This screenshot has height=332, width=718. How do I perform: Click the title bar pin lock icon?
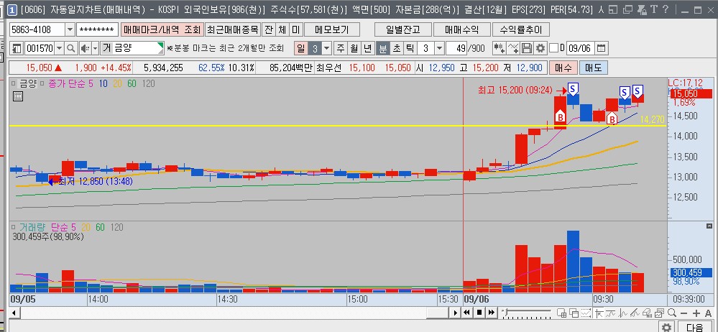point(641,9)
